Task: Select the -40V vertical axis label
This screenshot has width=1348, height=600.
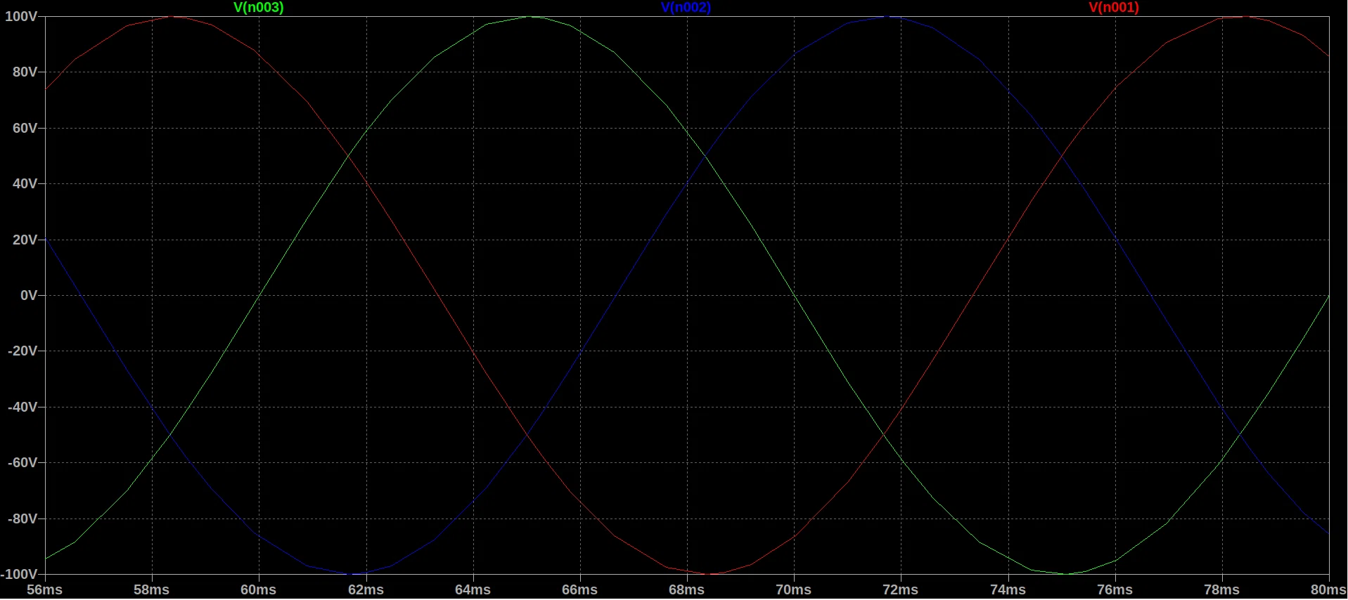Action: tap(22, 407)
